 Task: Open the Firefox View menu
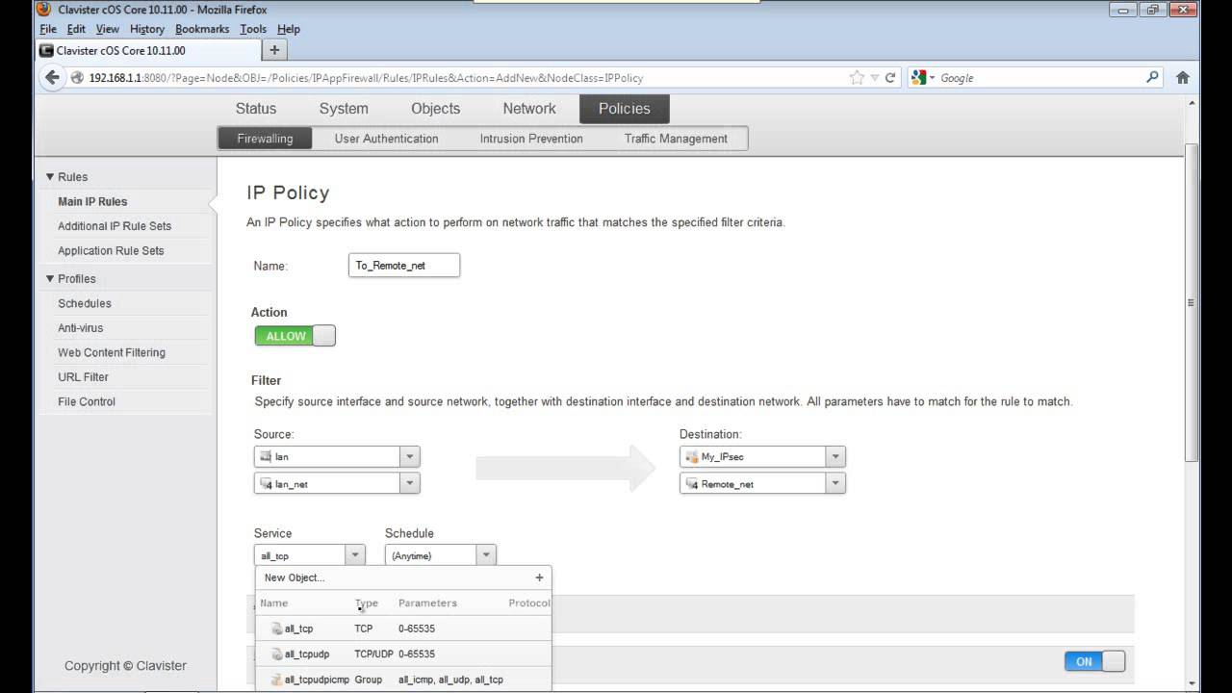(x=107, y=29)
